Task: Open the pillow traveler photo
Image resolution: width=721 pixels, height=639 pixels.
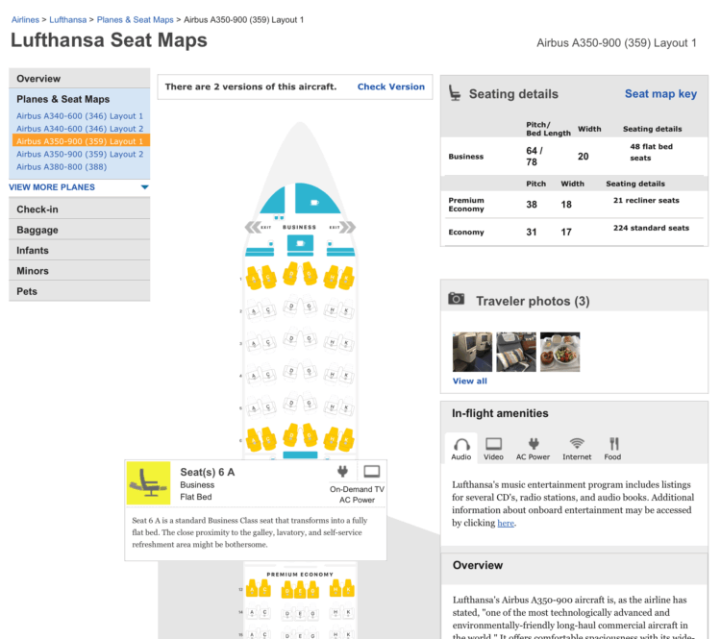Action: point(516,352)
